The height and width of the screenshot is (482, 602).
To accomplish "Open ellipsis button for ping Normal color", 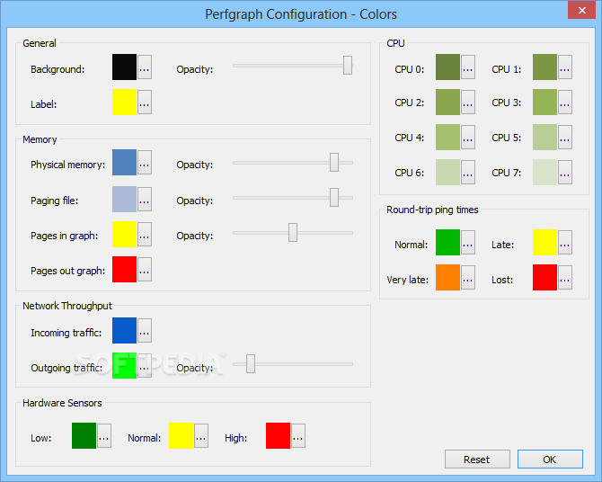I will point(468,242).
